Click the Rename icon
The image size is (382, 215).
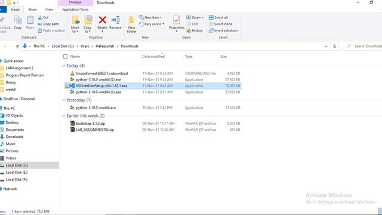pos(115,20)
